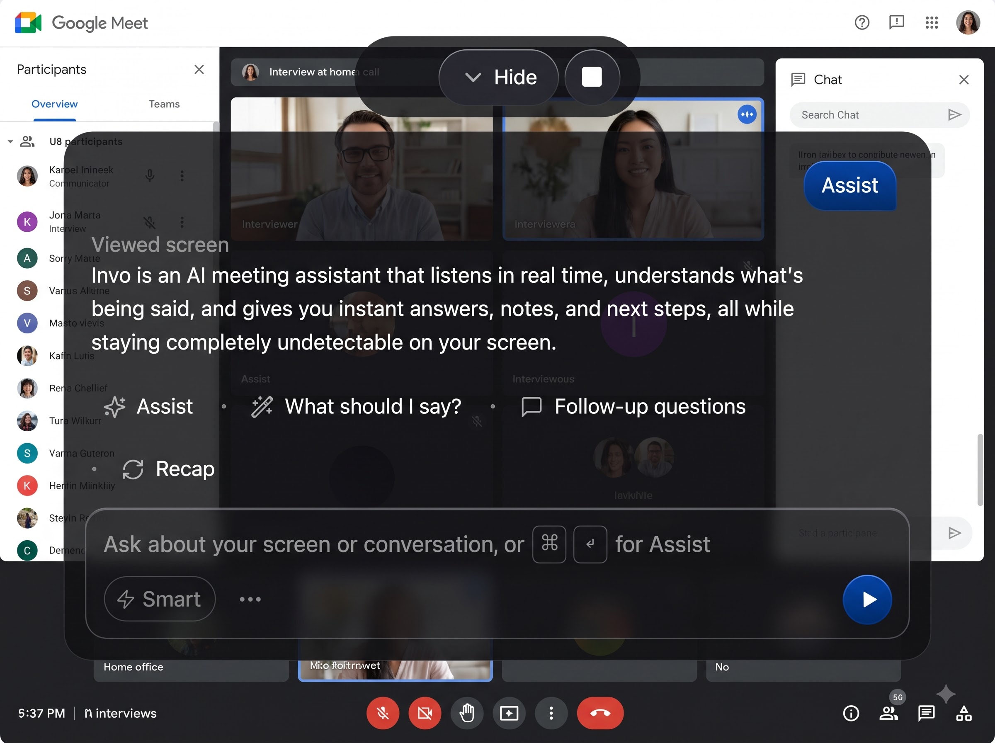Click the interviews meeting name
Screen dimensions: 995x743
121,714
